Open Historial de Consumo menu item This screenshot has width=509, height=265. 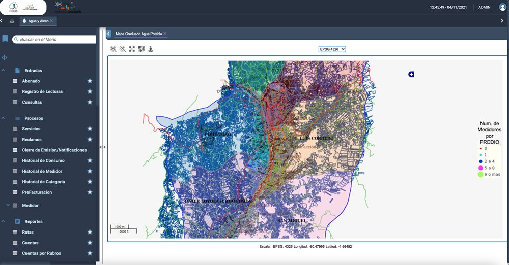(x=43, y=160)
